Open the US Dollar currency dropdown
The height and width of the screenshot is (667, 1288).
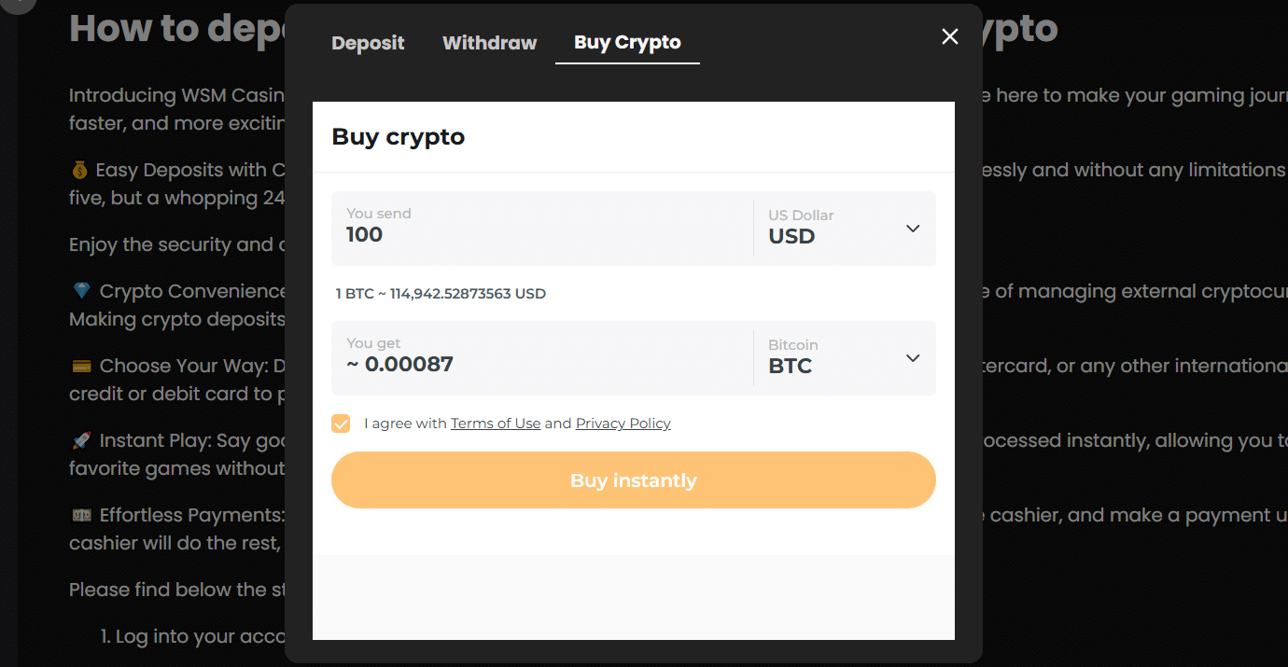pos(840,228)
